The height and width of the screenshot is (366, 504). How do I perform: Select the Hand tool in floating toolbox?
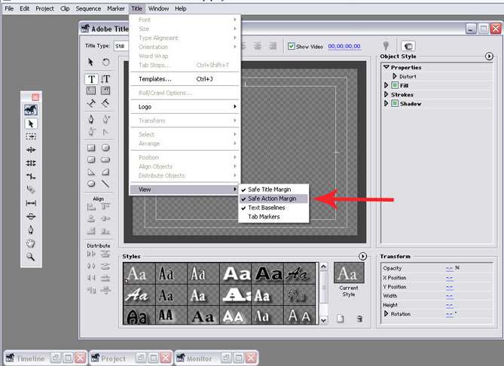(31, 243)
